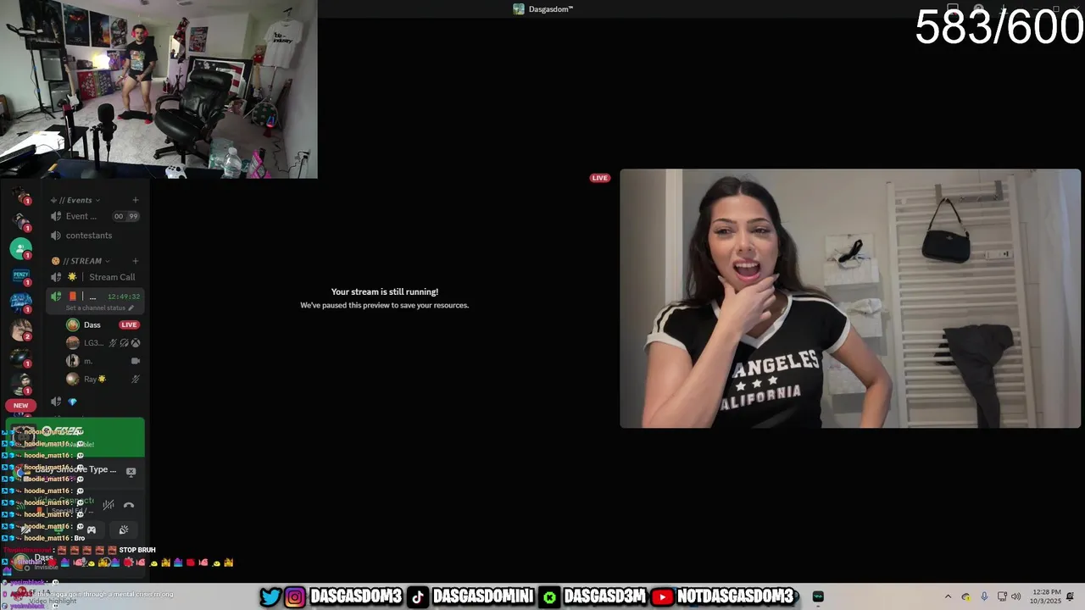Start an activity with the game controller button
The image size is (1085, 610).
pyautogui.click(x=92, y=530)
